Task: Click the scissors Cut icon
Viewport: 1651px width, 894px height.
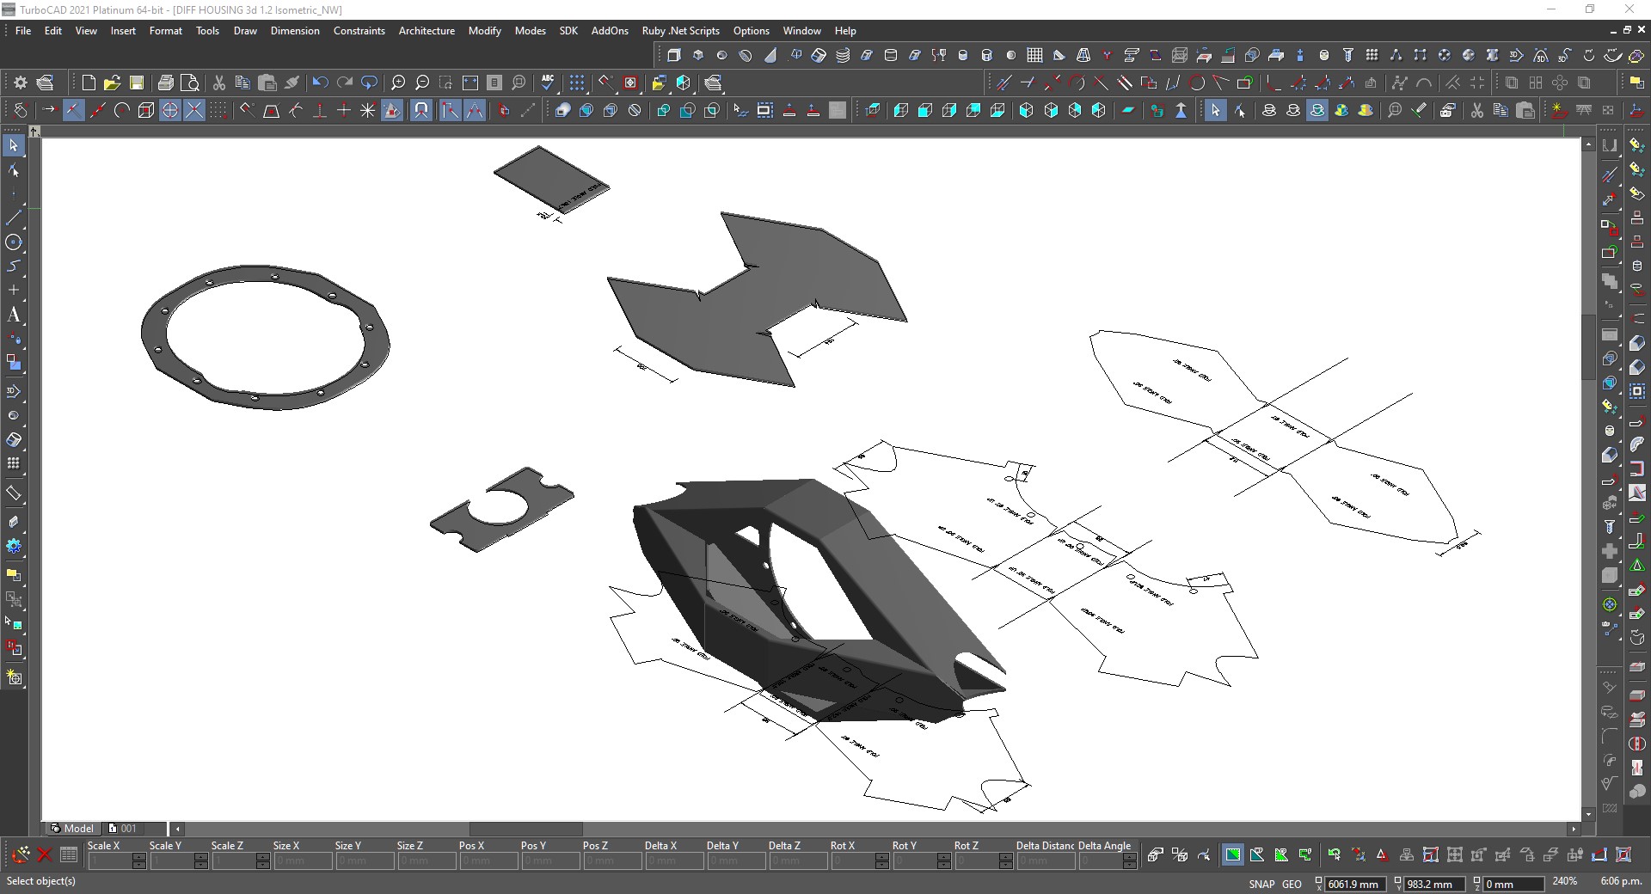Action: (x=219, y=83)
